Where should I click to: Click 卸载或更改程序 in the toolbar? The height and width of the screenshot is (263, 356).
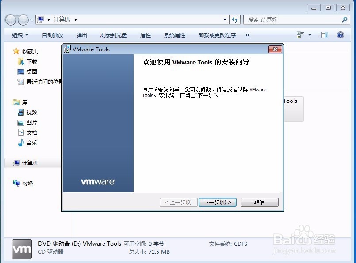[217, 35]
